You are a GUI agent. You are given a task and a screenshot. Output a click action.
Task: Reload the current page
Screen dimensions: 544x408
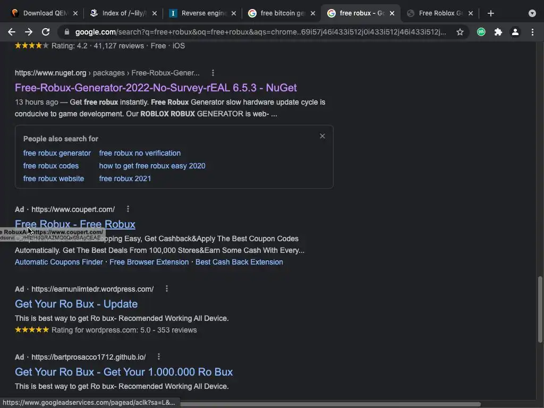[x=46, y=32]
